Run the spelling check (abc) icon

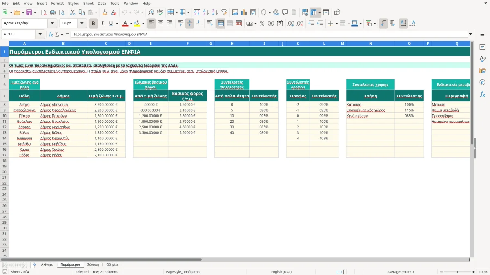pos(160,13)
